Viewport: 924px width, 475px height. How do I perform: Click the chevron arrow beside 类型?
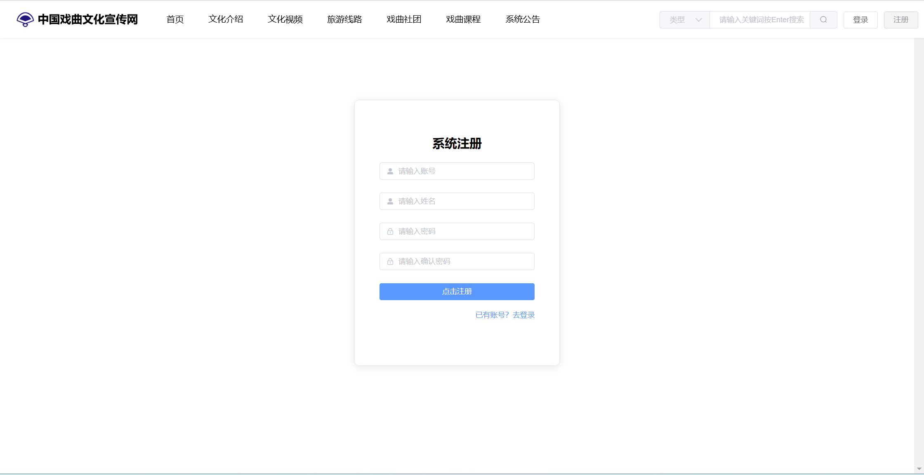[x=698, y=20]
